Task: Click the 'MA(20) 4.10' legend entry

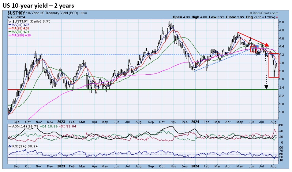Action: point(20,28)
